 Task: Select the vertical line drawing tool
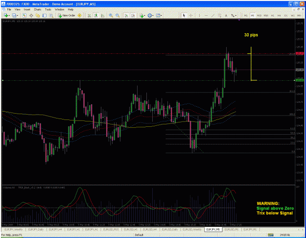point(199,15)
